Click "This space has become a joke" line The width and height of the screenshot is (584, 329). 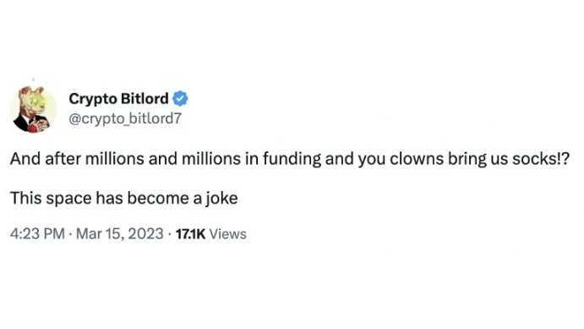(x=123, y=198)
